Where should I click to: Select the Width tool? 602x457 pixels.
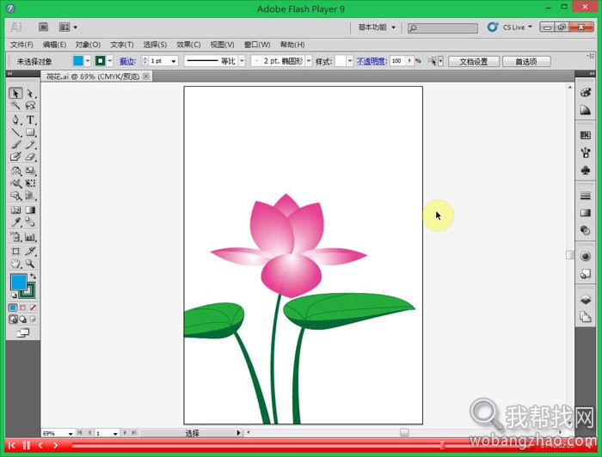(15, 183)
